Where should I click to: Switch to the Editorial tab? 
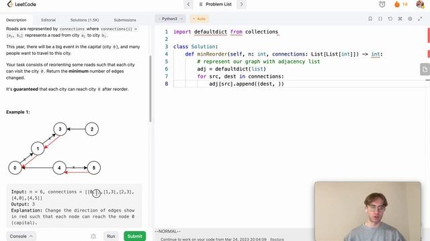tap(48, 20)
